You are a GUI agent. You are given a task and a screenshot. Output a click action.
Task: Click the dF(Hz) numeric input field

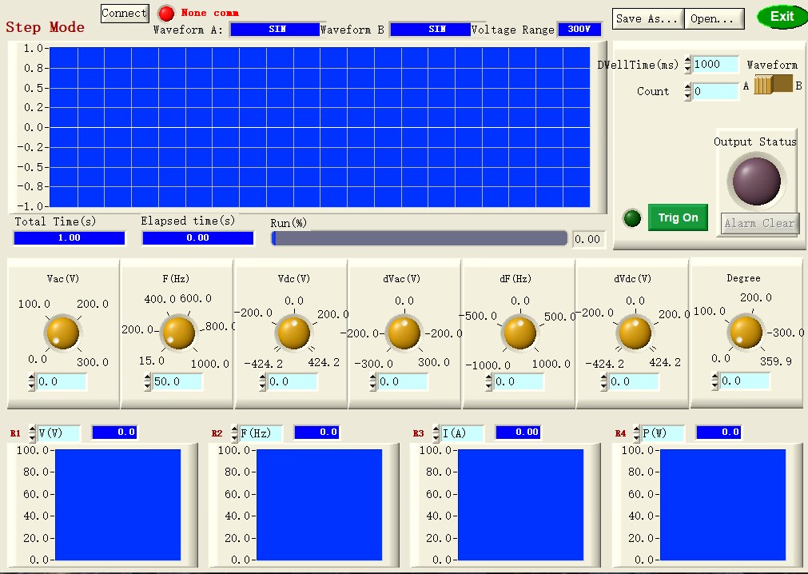pos(519,382)
